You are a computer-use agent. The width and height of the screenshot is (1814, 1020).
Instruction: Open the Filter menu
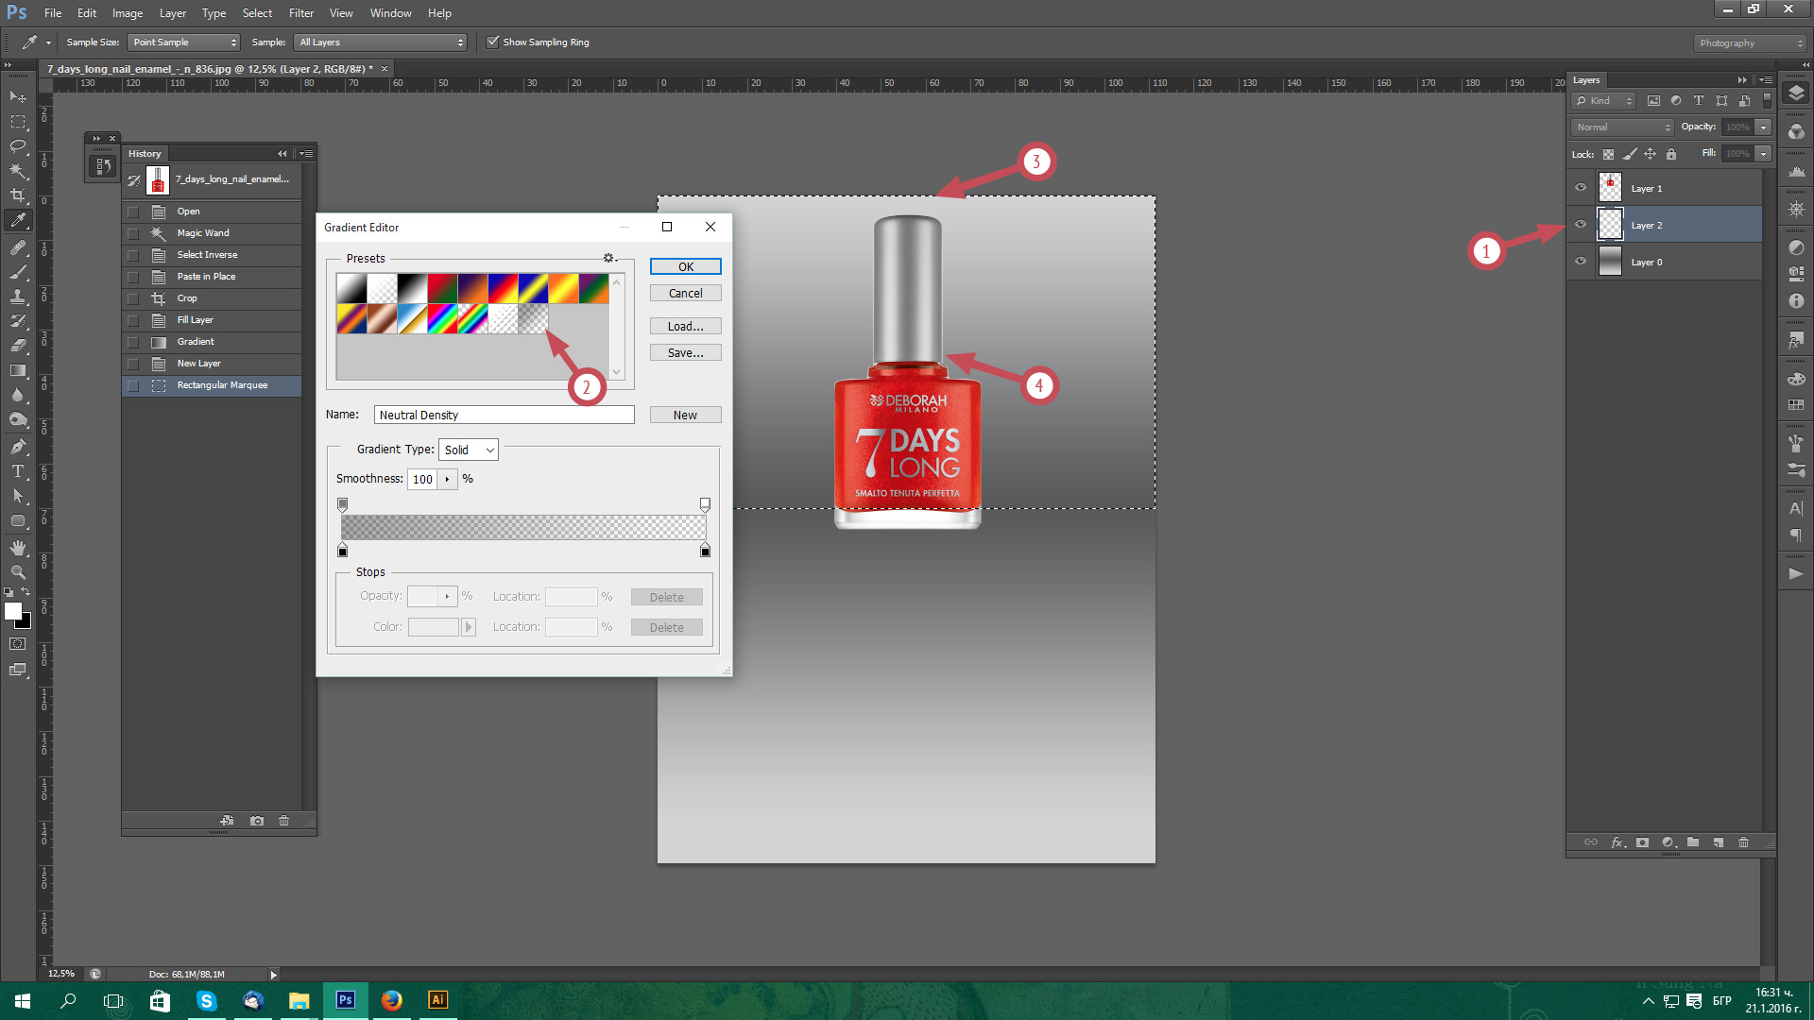click(301, 13)
